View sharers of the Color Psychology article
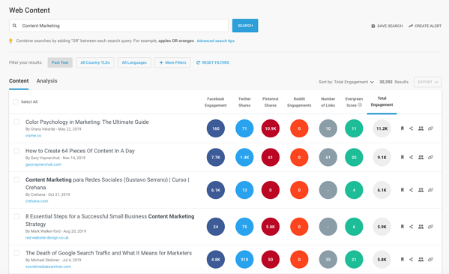The width and height of the screenshot is (449, 274). (421, 128)
